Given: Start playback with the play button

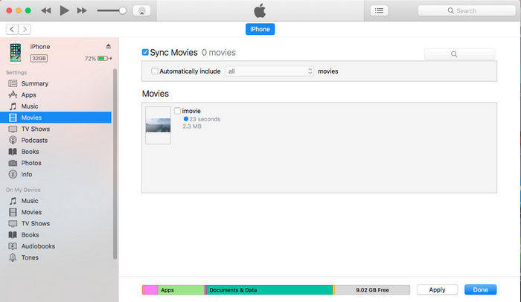Looking at the screenshot, I should tap(64, 10).
